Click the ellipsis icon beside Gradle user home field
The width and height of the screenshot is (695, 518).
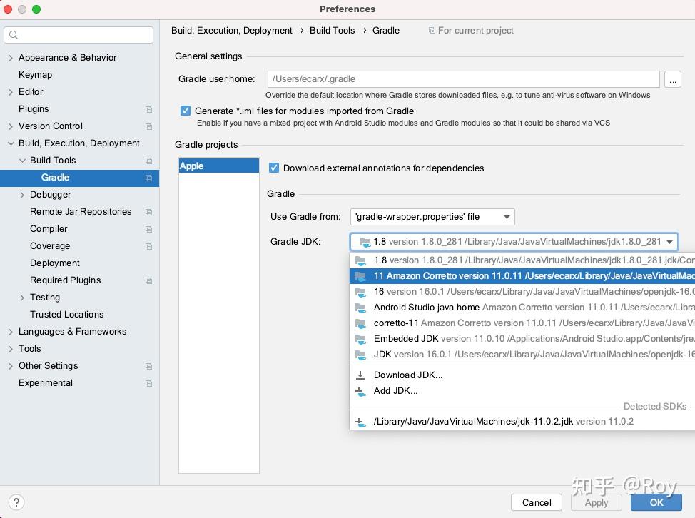pyautogui.click(x=672, y=79)
